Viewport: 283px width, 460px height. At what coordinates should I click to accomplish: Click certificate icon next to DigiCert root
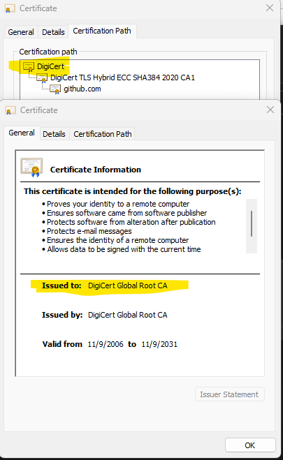tap(29, 67)
